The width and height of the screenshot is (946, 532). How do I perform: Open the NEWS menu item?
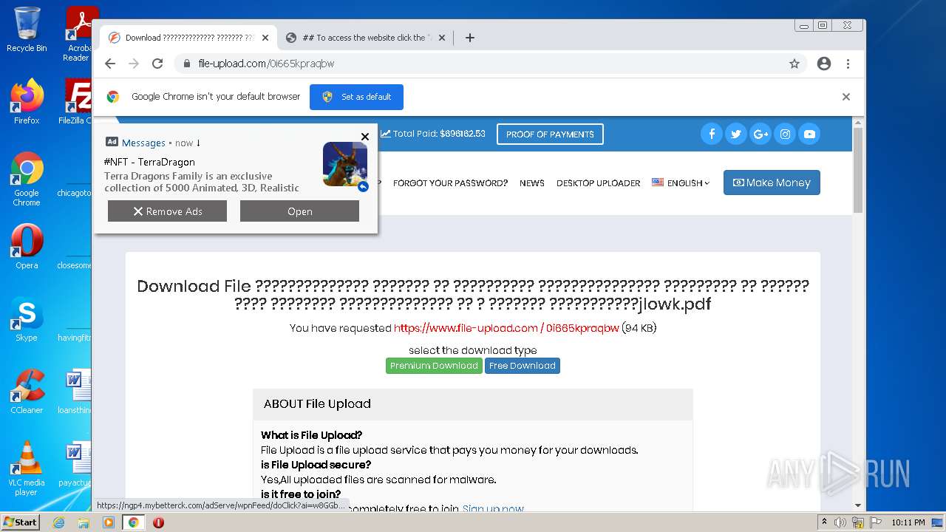(x=532, y=183)
